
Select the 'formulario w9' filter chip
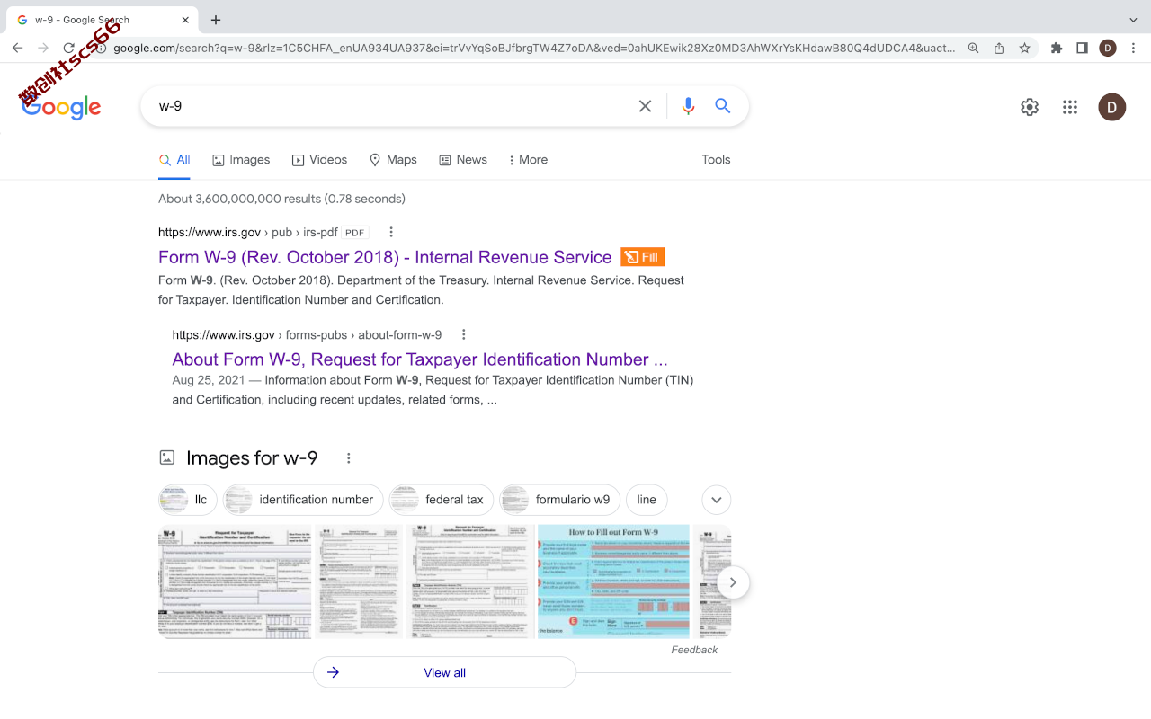pyautogui.click(x=559, y=500)
